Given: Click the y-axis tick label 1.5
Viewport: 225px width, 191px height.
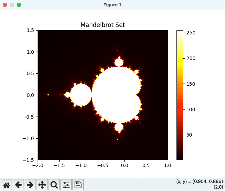Looking at the screenshot, I should [x=31, y=31].
